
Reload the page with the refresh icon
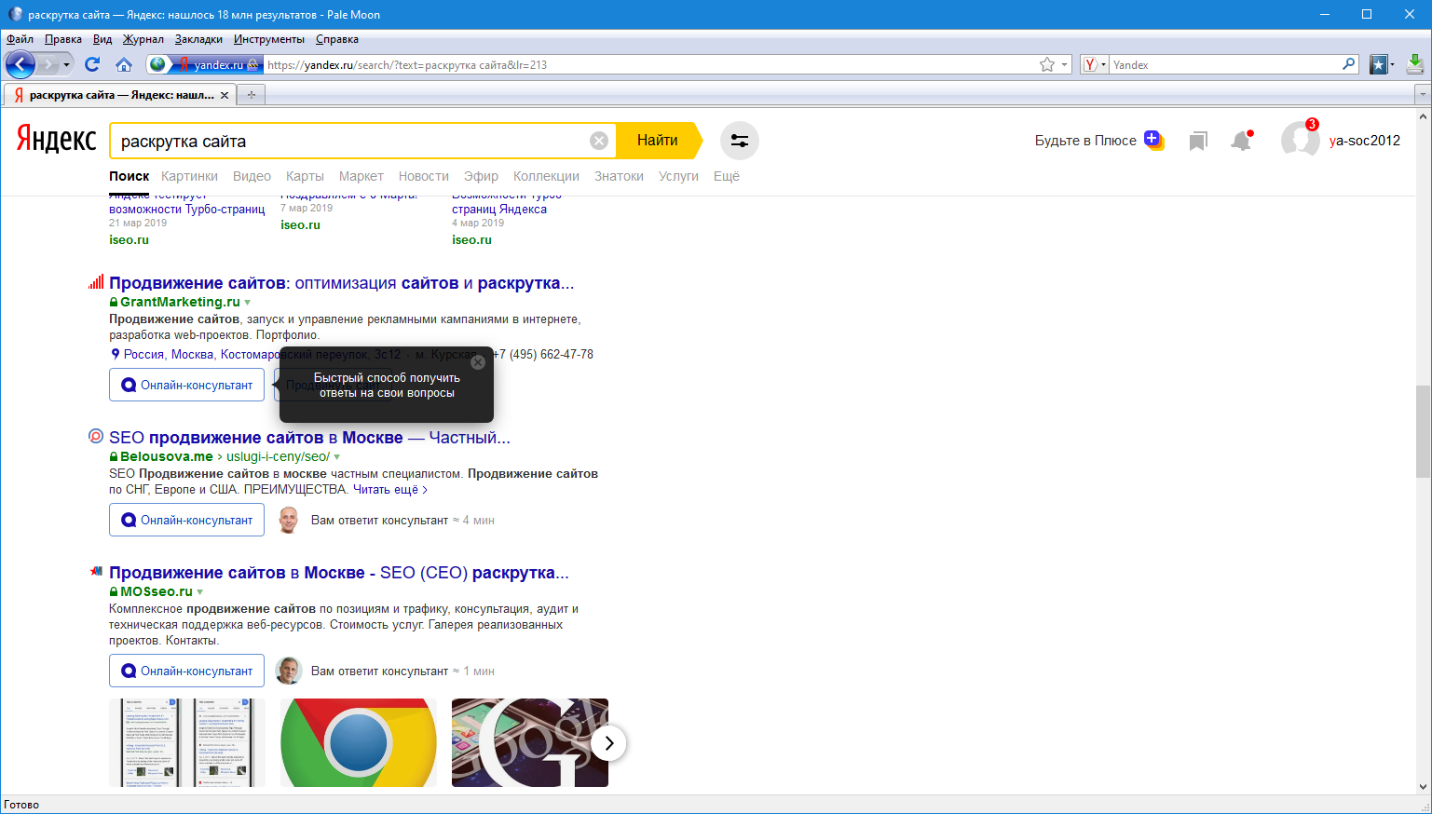[x=91, y=64]
